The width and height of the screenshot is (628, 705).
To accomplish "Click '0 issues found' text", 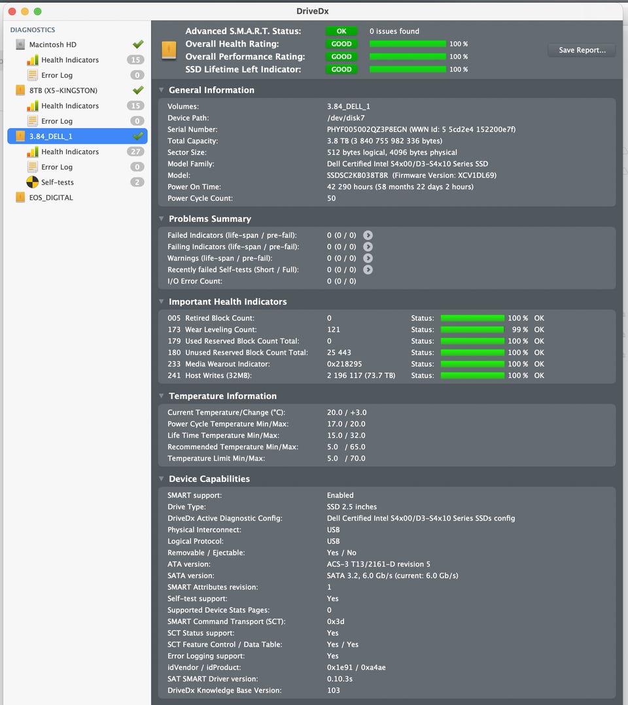I will click(394, 31).
